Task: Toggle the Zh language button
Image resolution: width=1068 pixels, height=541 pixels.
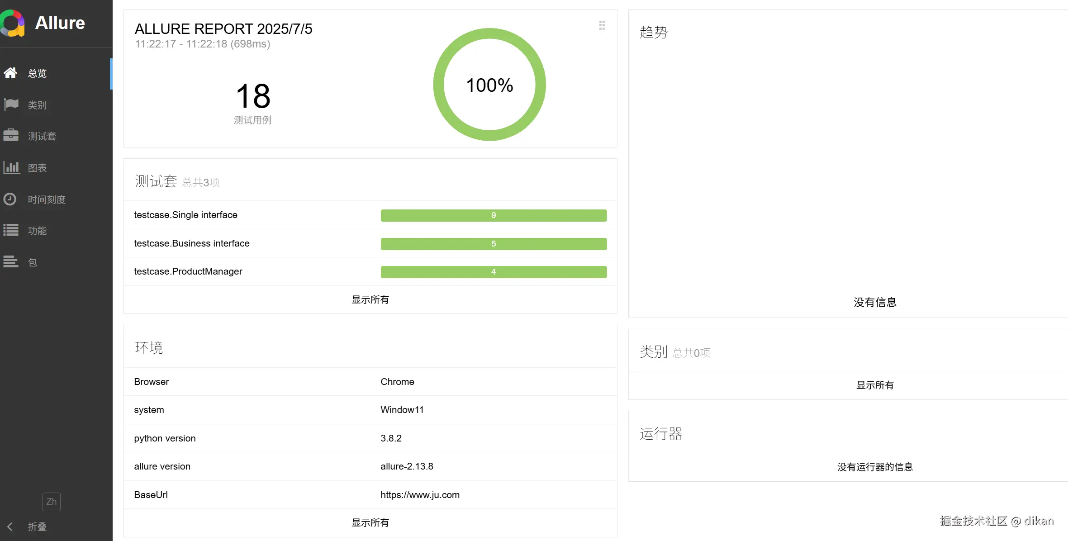Action: [x=51, y=502]
